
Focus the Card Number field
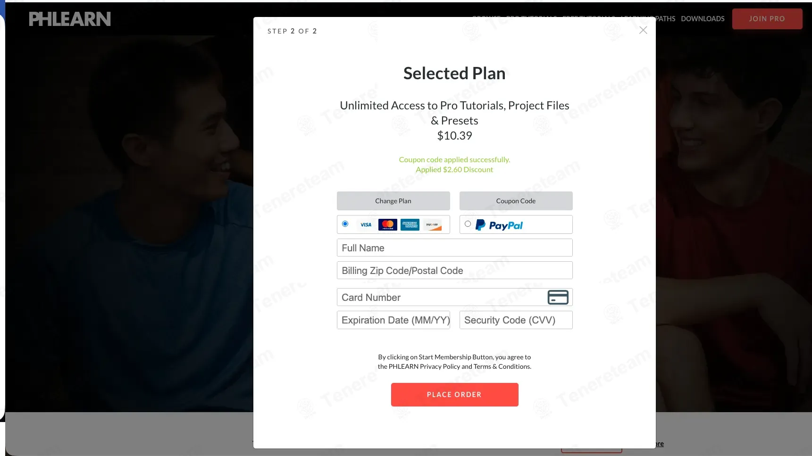(x=455, y=298)
